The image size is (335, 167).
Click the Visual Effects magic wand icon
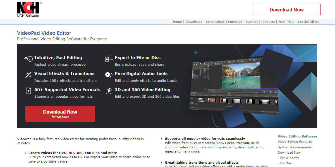point(28,75)
